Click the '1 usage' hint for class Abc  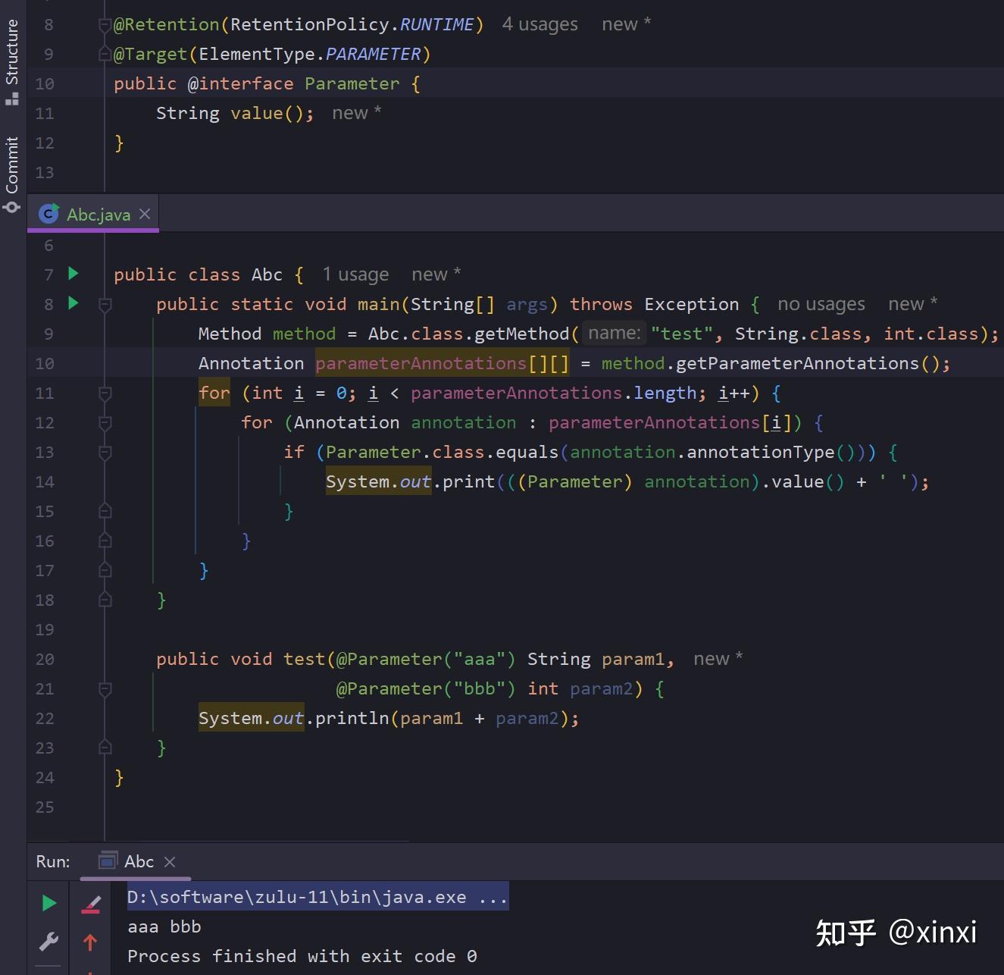click(355, 274)
